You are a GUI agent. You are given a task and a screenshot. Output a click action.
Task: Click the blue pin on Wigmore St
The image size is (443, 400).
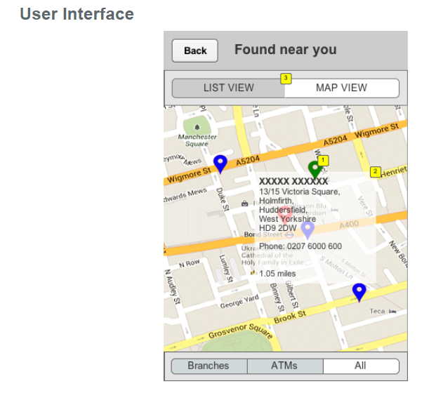tap(220, 164)
